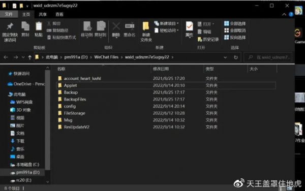Open the blue Help question mark icon
The height and width of the screenshot is (191, 305).
click(x=291, y=14)
